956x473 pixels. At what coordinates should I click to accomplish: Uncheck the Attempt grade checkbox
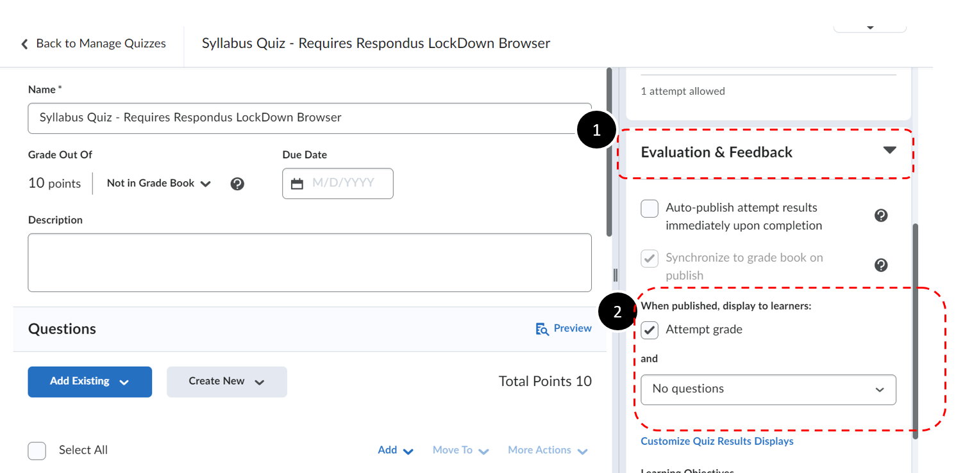point(650,330)
